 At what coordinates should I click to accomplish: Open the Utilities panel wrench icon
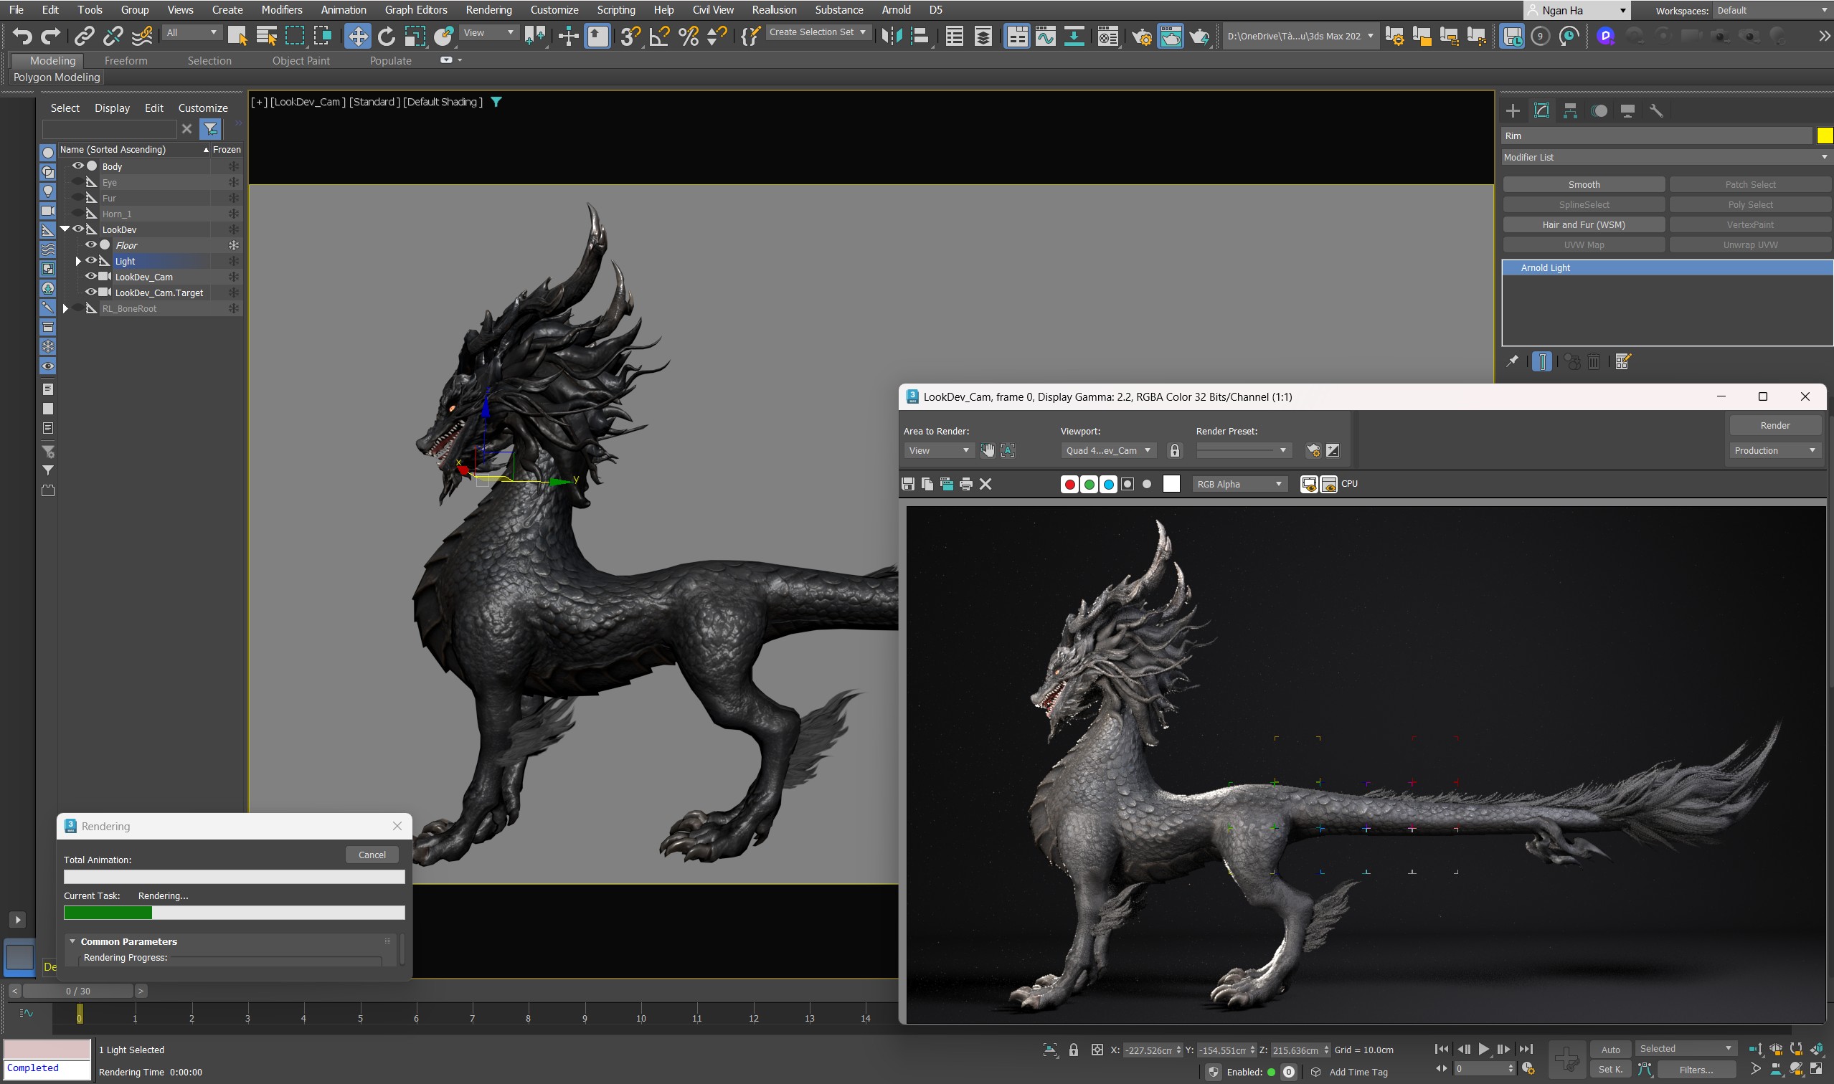tap(1655, 111)
